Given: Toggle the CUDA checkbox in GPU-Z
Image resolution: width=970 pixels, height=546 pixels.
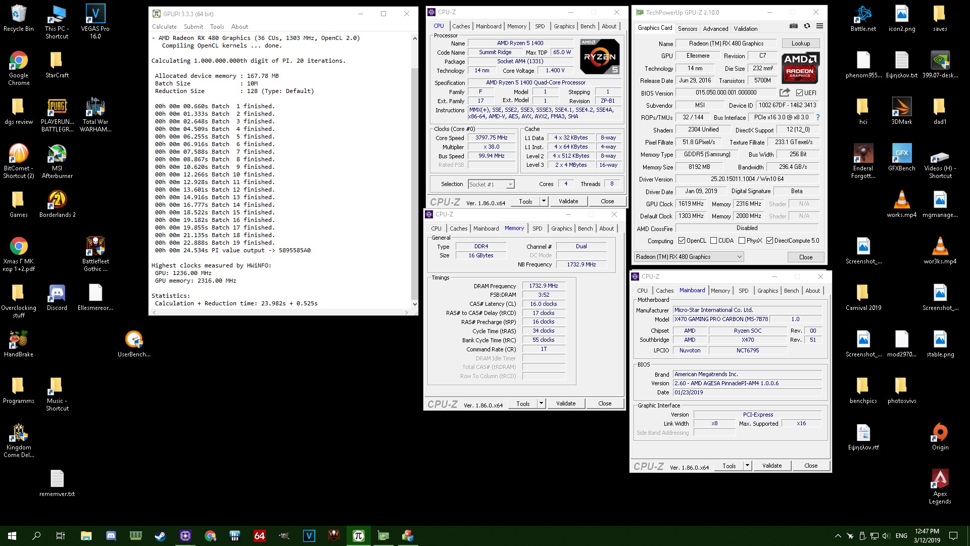Looking at the screenshot, I should point(714,241).
